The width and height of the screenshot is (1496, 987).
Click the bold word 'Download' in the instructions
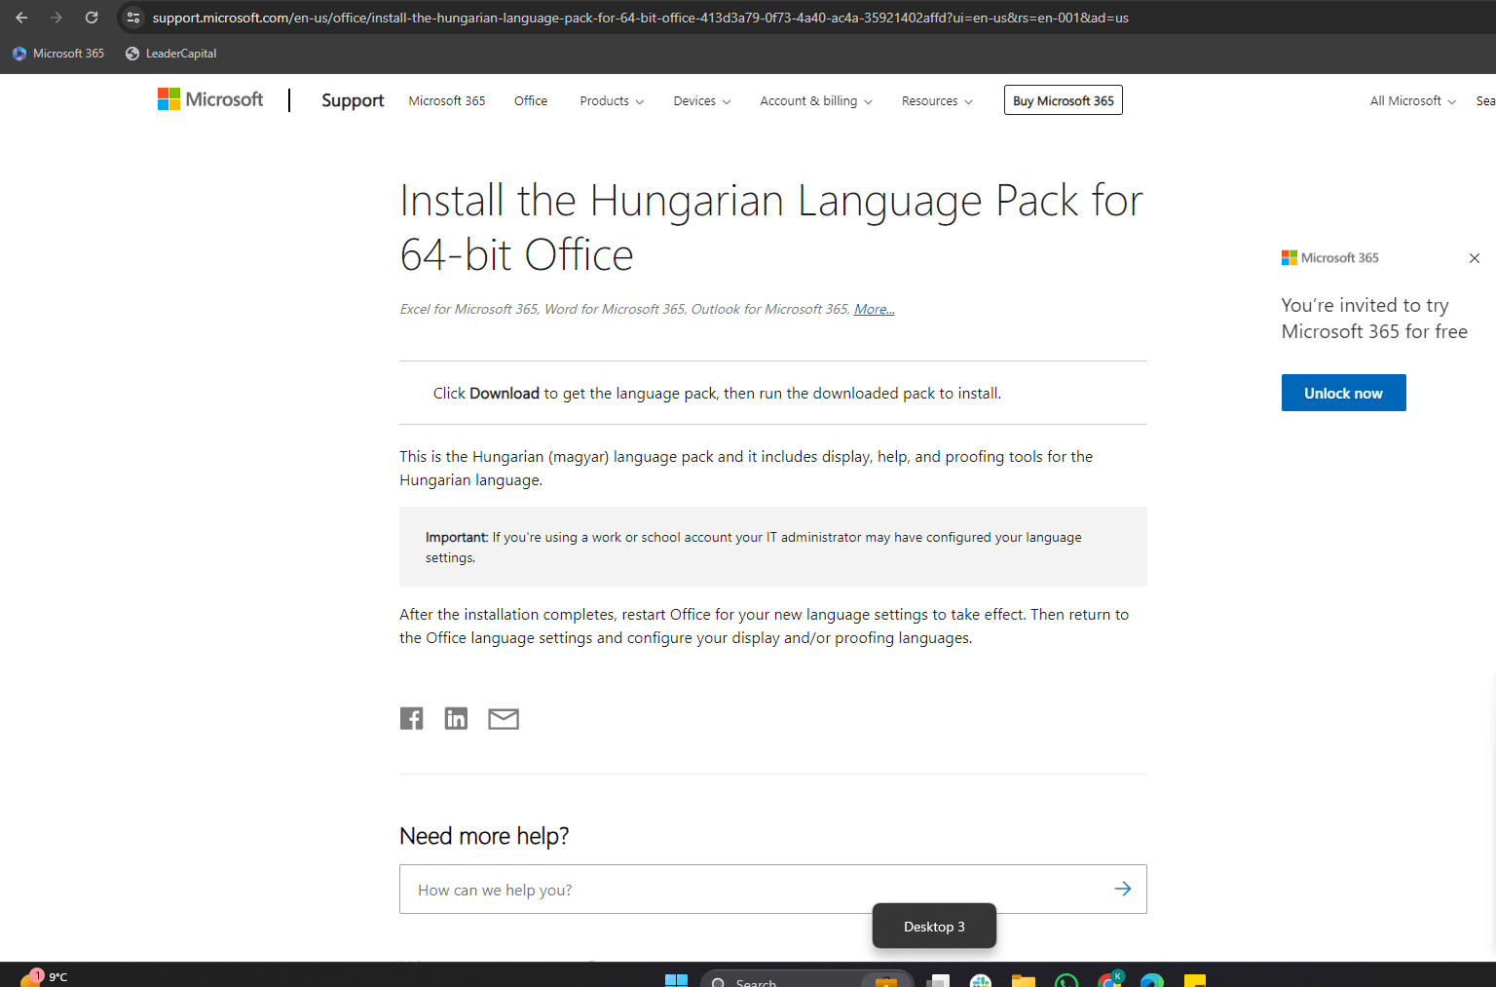point(505,393)
